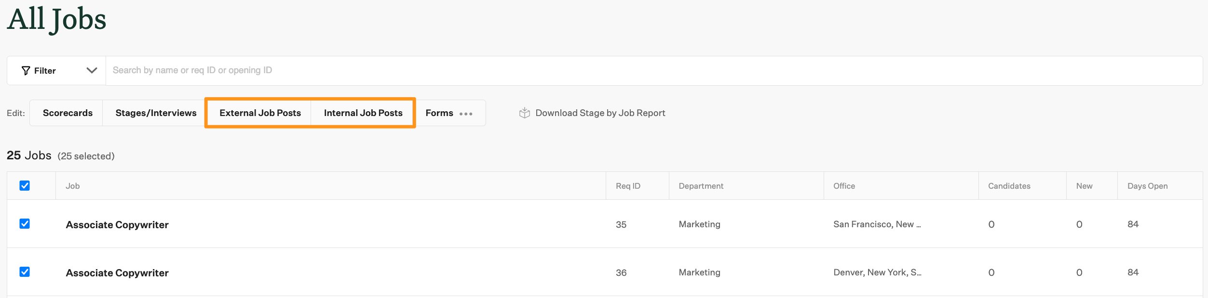Image resolution: width=1208 pixels, height=298 pixels.
Task: Open Associate Copywriter job with Req 35
Action: tap(117, 225)
